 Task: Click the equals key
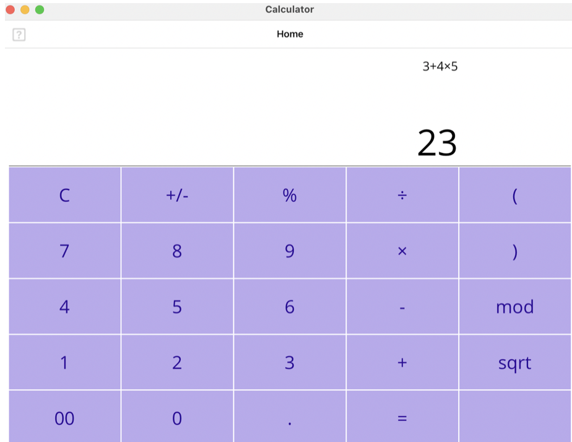click(402, 418)
